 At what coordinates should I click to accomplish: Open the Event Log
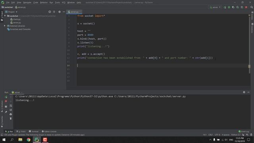click(x=244, y=131)
